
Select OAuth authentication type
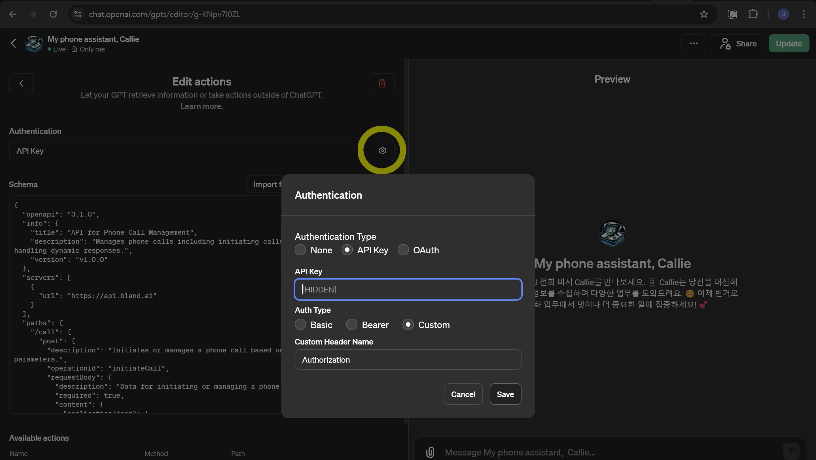[x=403, y=250]
